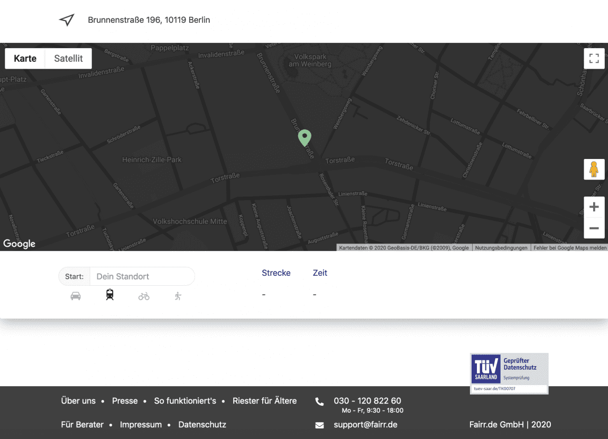Go to Riester für Ältere page
This screenshot has height=439, width=608.
click(264, 401)
